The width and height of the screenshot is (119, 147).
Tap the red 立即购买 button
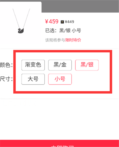59,144
